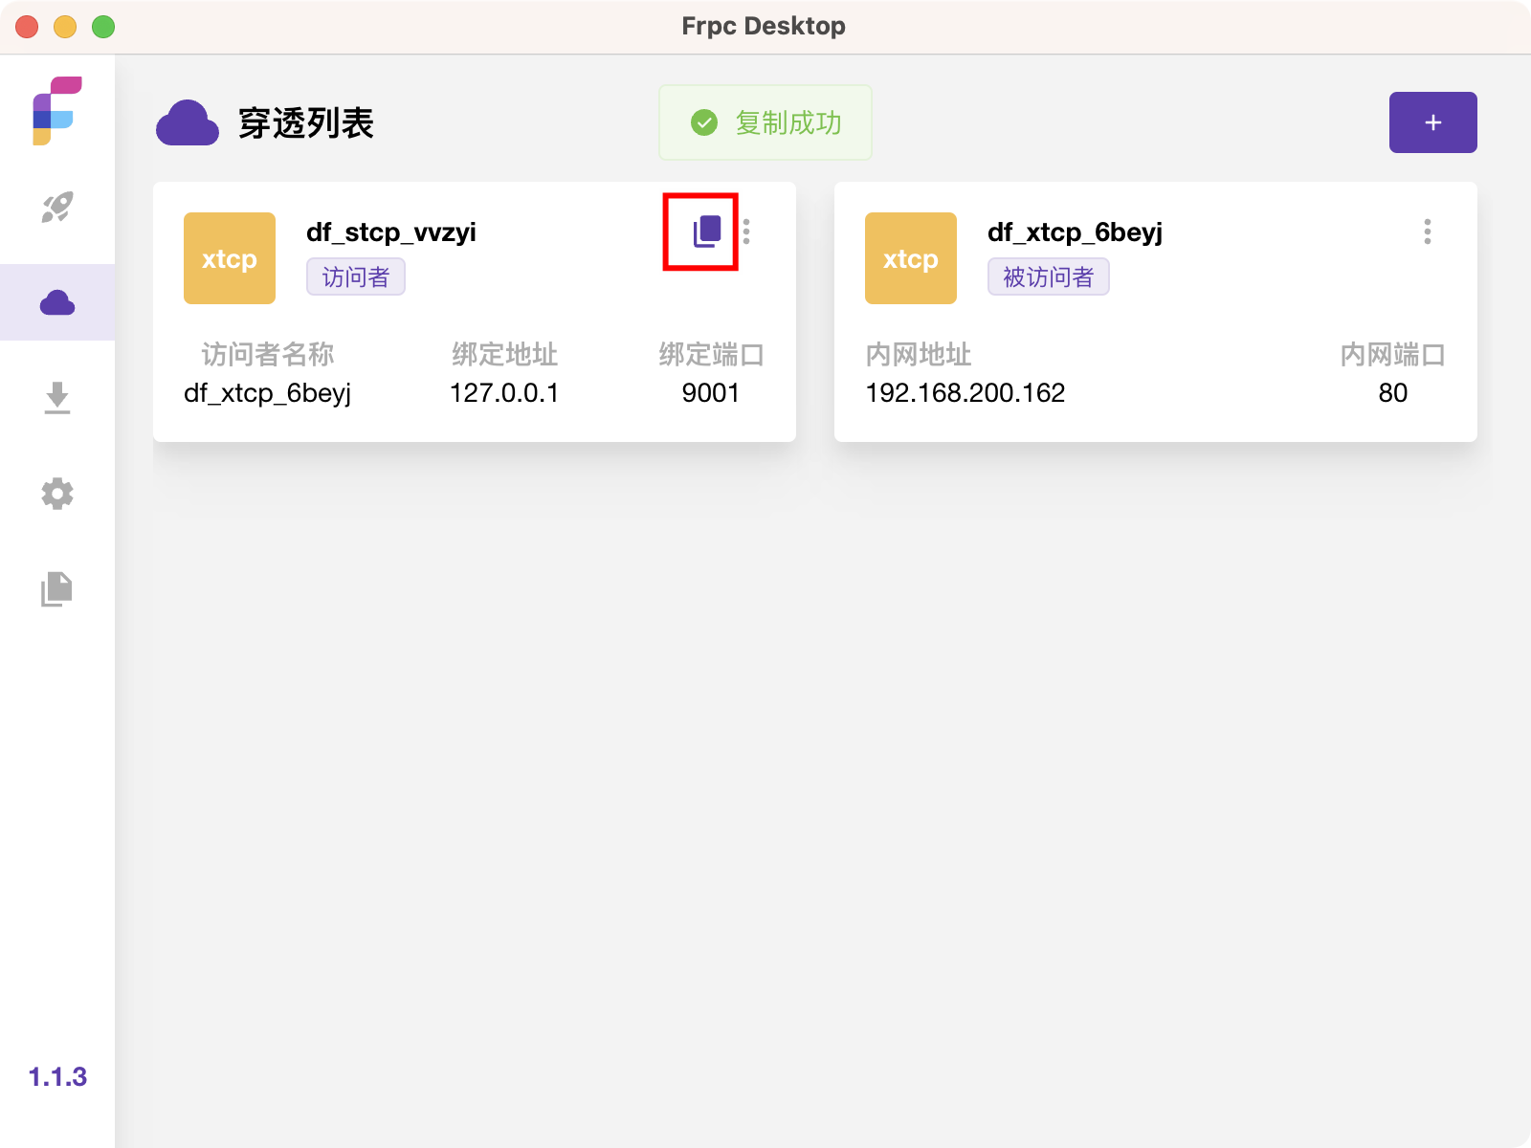
Task: Open the logs page document icon
Action: click(57, 589)
